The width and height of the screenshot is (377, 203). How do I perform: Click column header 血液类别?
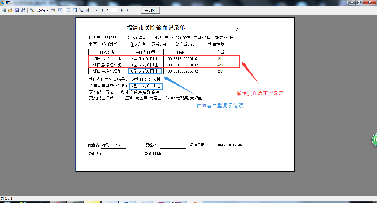click(107, 52)
